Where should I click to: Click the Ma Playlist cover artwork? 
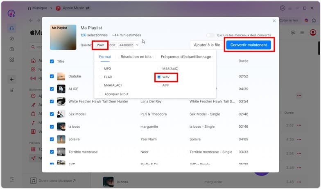63,37
